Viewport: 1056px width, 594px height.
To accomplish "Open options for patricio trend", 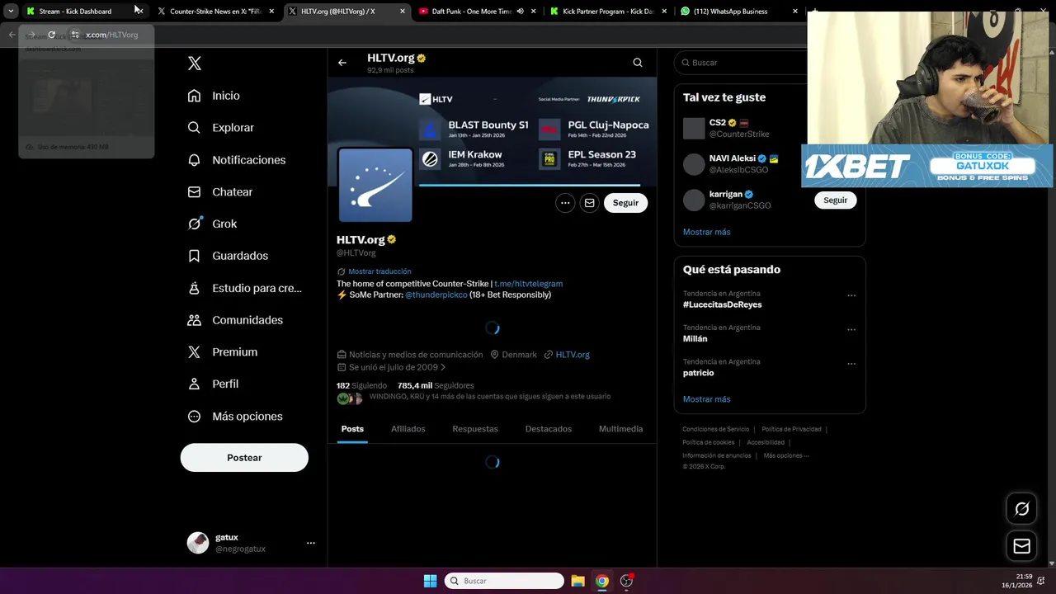I will point(851,364).
